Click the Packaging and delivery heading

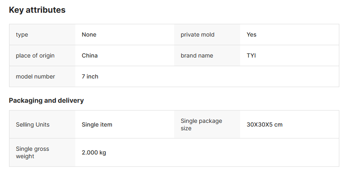pos(46,101)
